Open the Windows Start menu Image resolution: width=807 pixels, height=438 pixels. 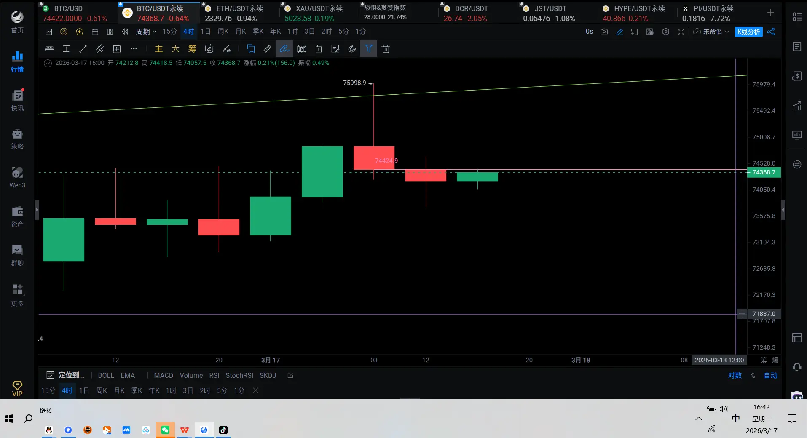(x=9, y=419)
